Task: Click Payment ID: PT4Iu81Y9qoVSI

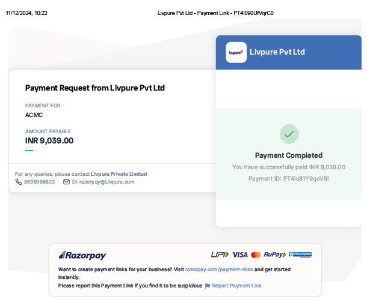Action: [x=289, y=179]
